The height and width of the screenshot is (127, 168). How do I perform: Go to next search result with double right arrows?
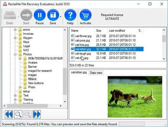pyautogui.click(x=37, y=114)
